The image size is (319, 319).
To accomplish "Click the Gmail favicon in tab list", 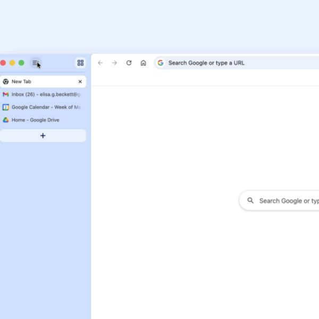I will pos(6,95).
